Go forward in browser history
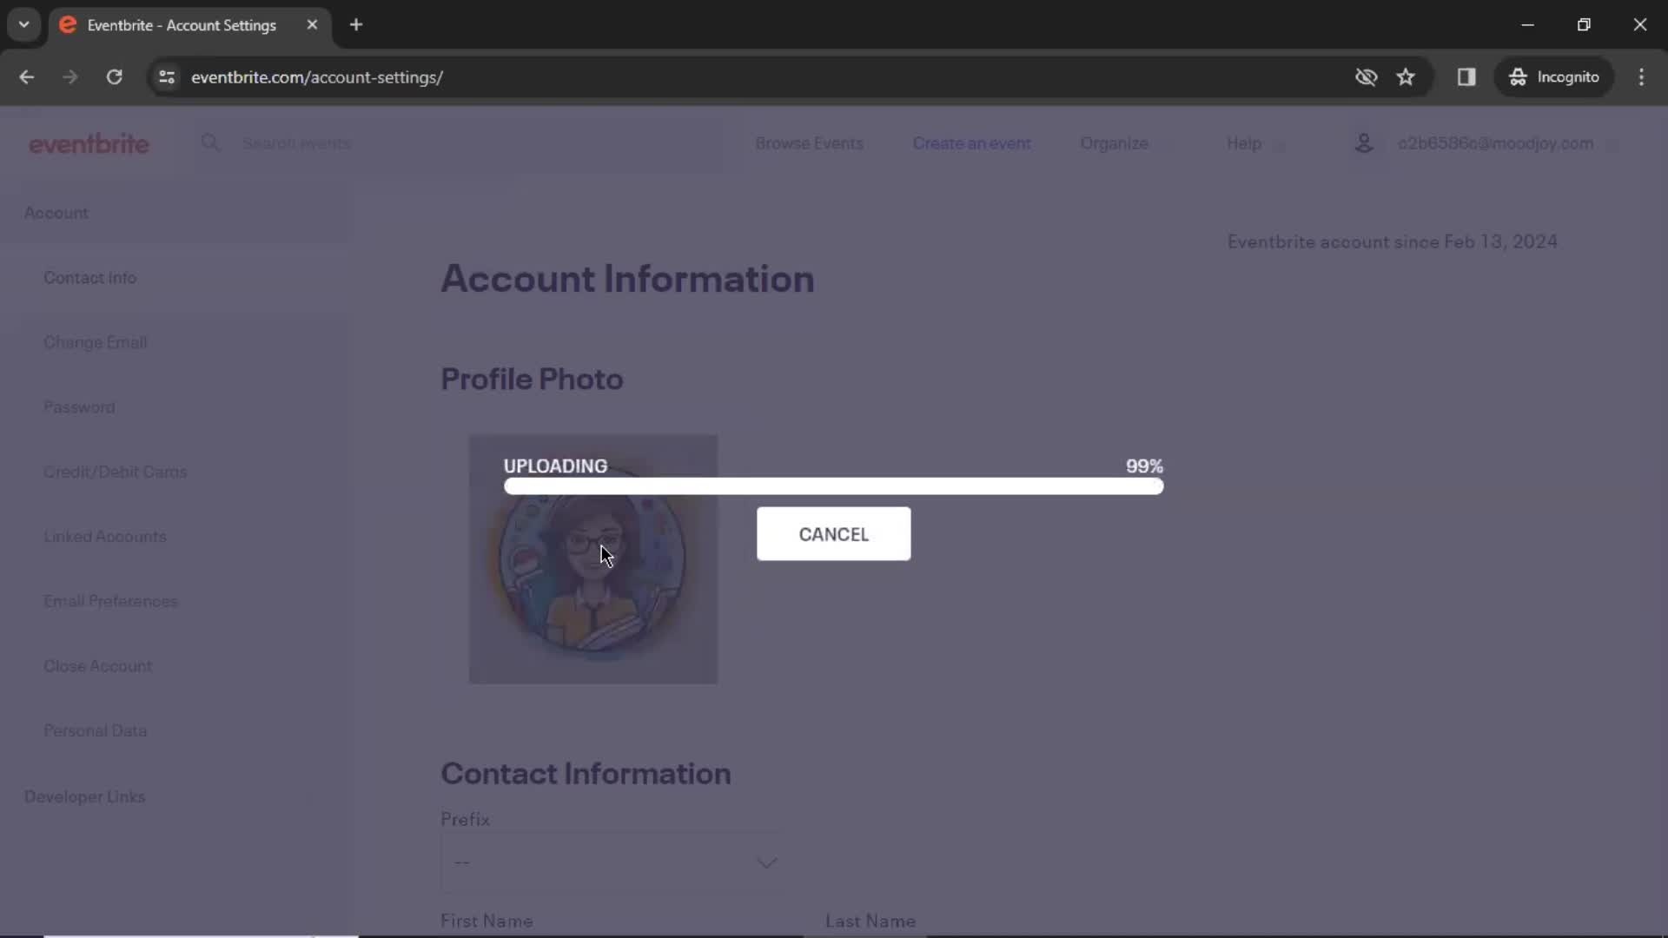The width and height of the screenshot is (1668, 938). [70, 77]
